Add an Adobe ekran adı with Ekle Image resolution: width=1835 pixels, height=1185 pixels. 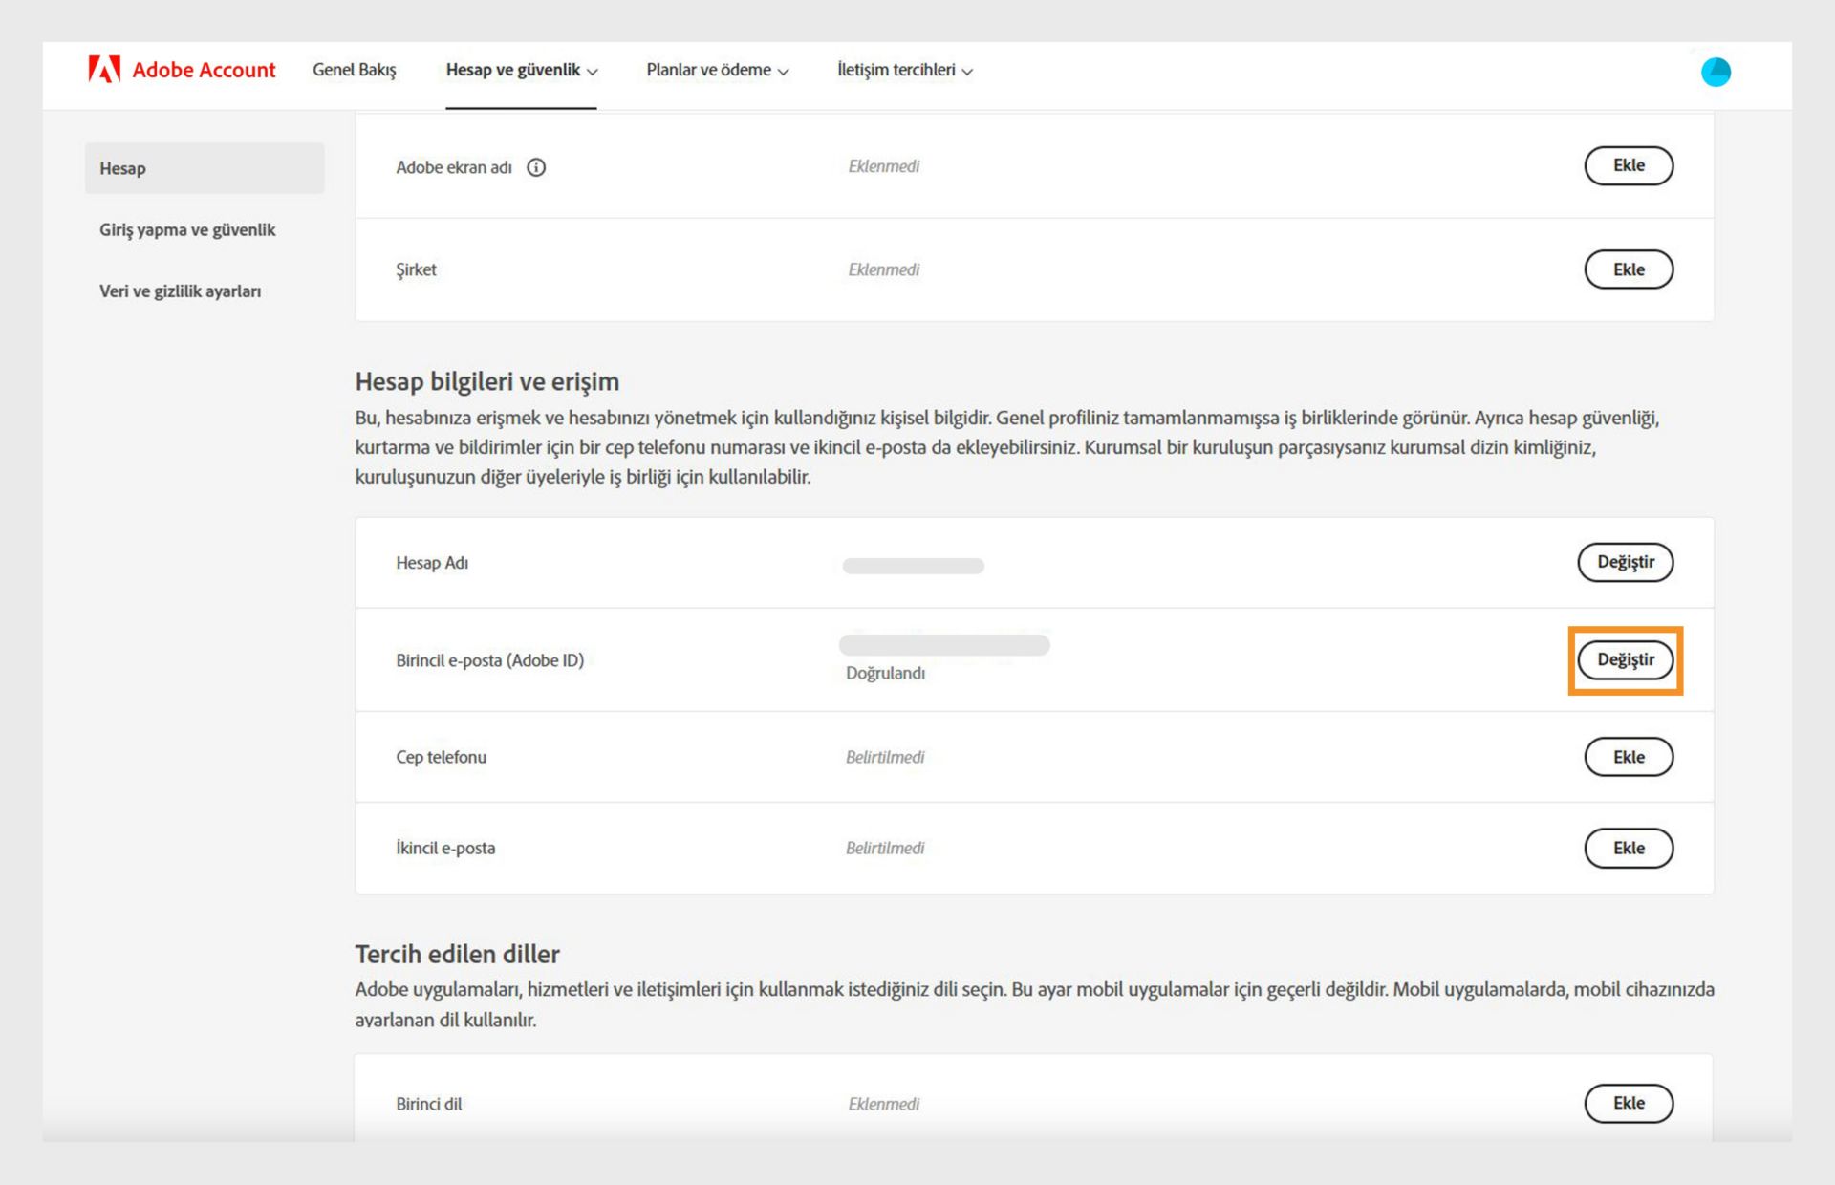click(1628, 165)
